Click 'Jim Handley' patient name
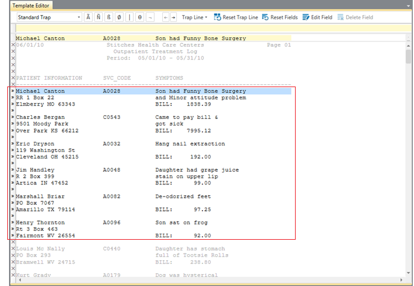The height and width of the screenshot is (286, 414). point(35,170)
